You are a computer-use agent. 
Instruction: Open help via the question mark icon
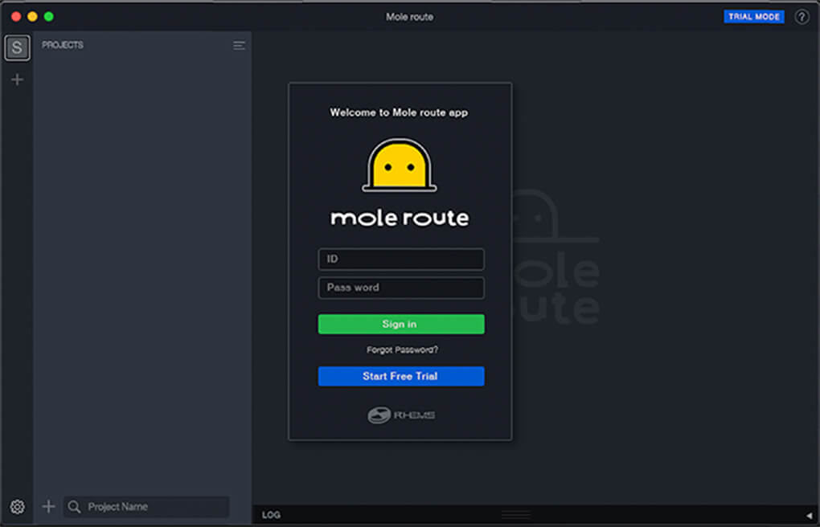point(802,17)
